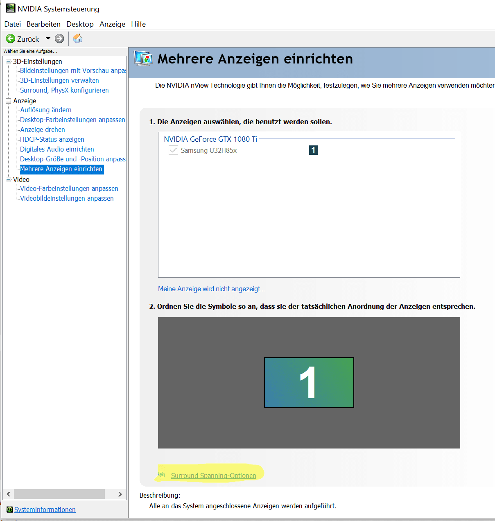This screenshot has height=521, width=495.
Task: Click the multi-display header icon
Action: 143,59
